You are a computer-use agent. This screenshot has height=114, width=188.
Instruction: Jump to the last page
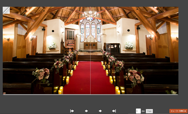[114, 111]
